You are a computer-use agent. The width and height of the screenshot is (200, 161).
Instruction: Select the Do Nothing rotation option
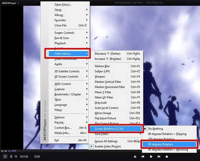[x=169, y=129]
